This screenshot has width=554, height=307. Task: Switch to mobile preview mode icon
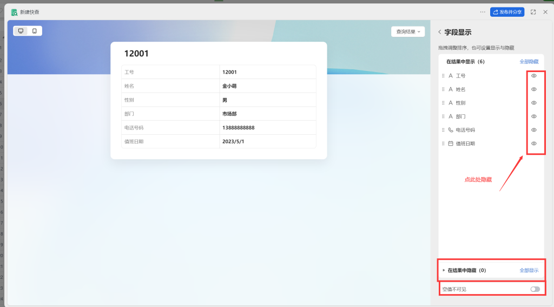coord(35,31)
